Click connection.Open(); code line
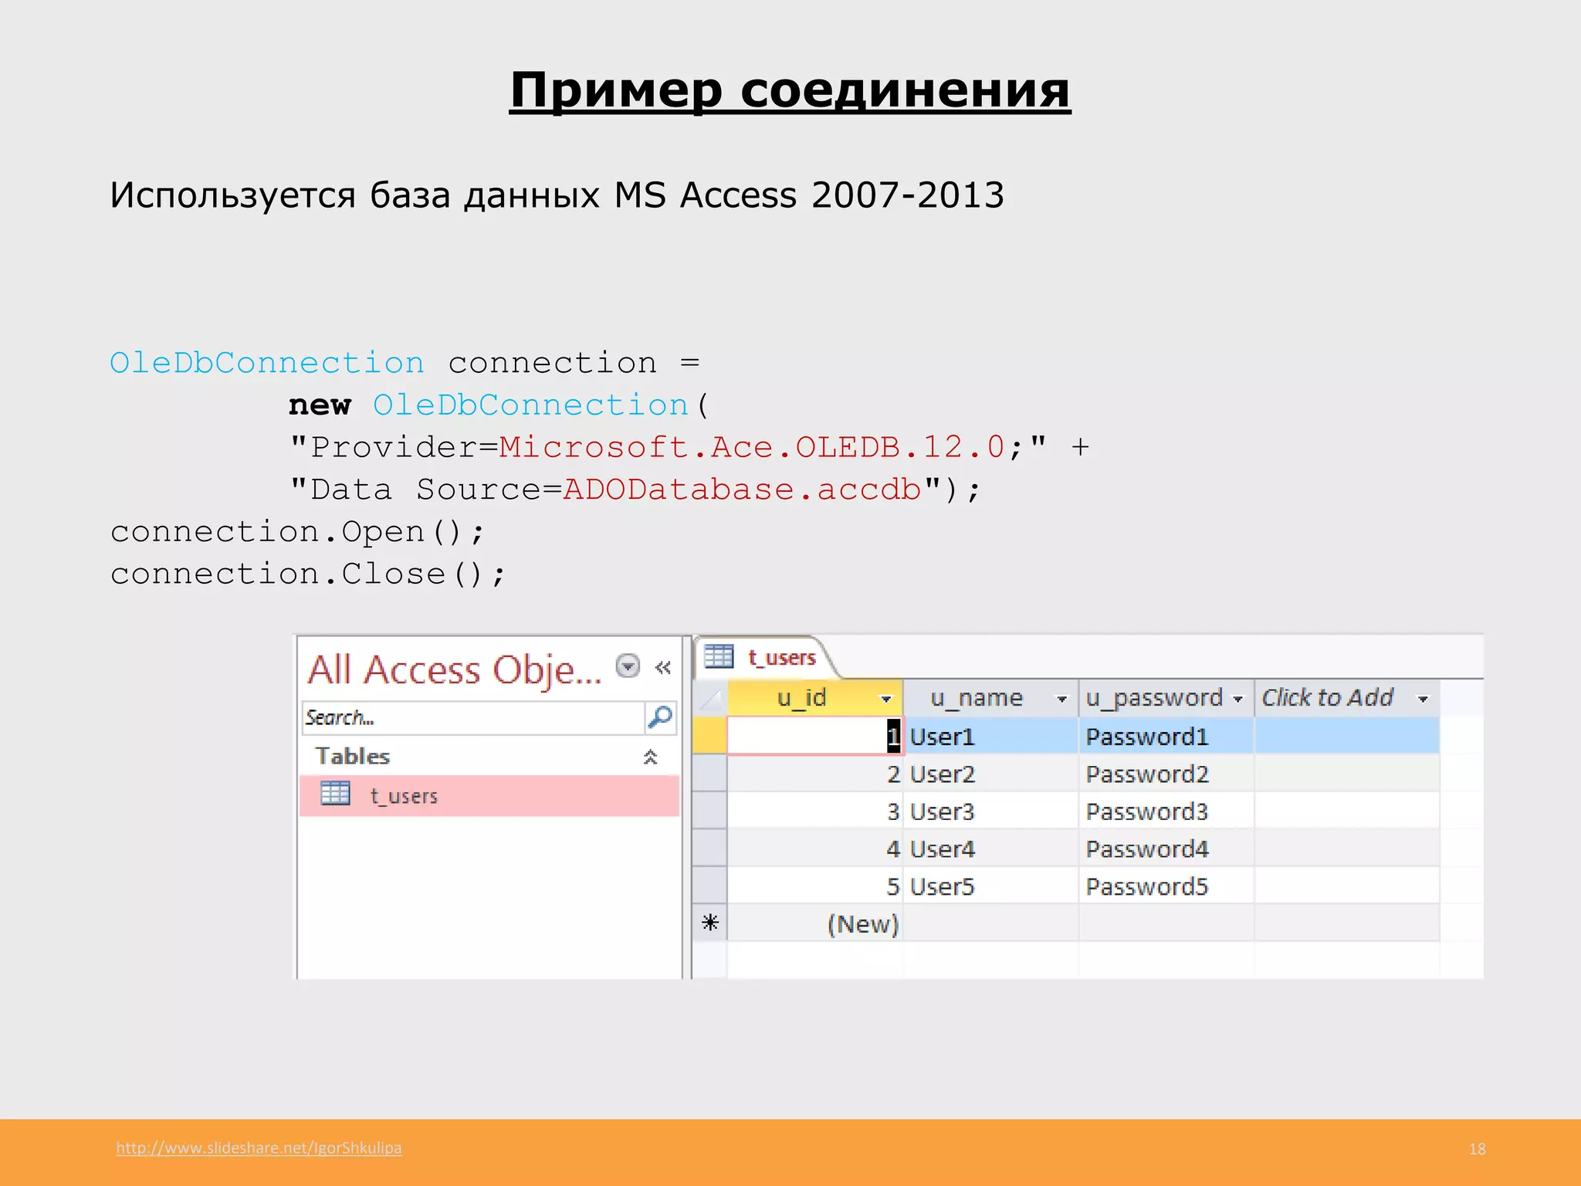This screenshot has height=1186, width=1581. coord(297,532)
